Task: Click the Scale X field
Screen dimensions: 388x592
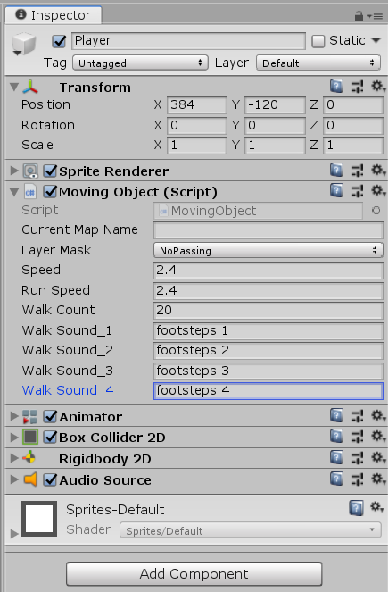Action: click(x=197, y=145)
